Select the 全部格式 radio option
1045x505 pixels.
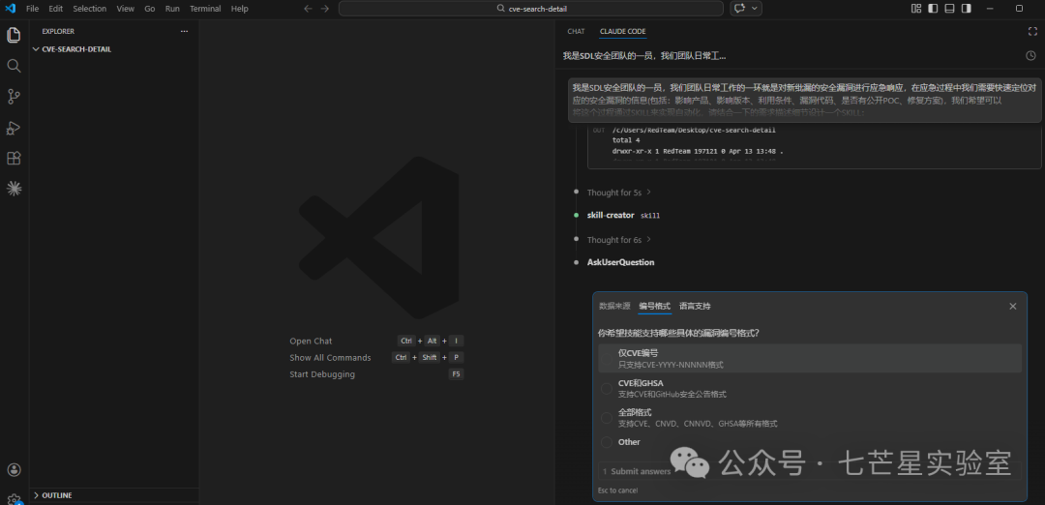pyautogui.click(x=607, y=418)
